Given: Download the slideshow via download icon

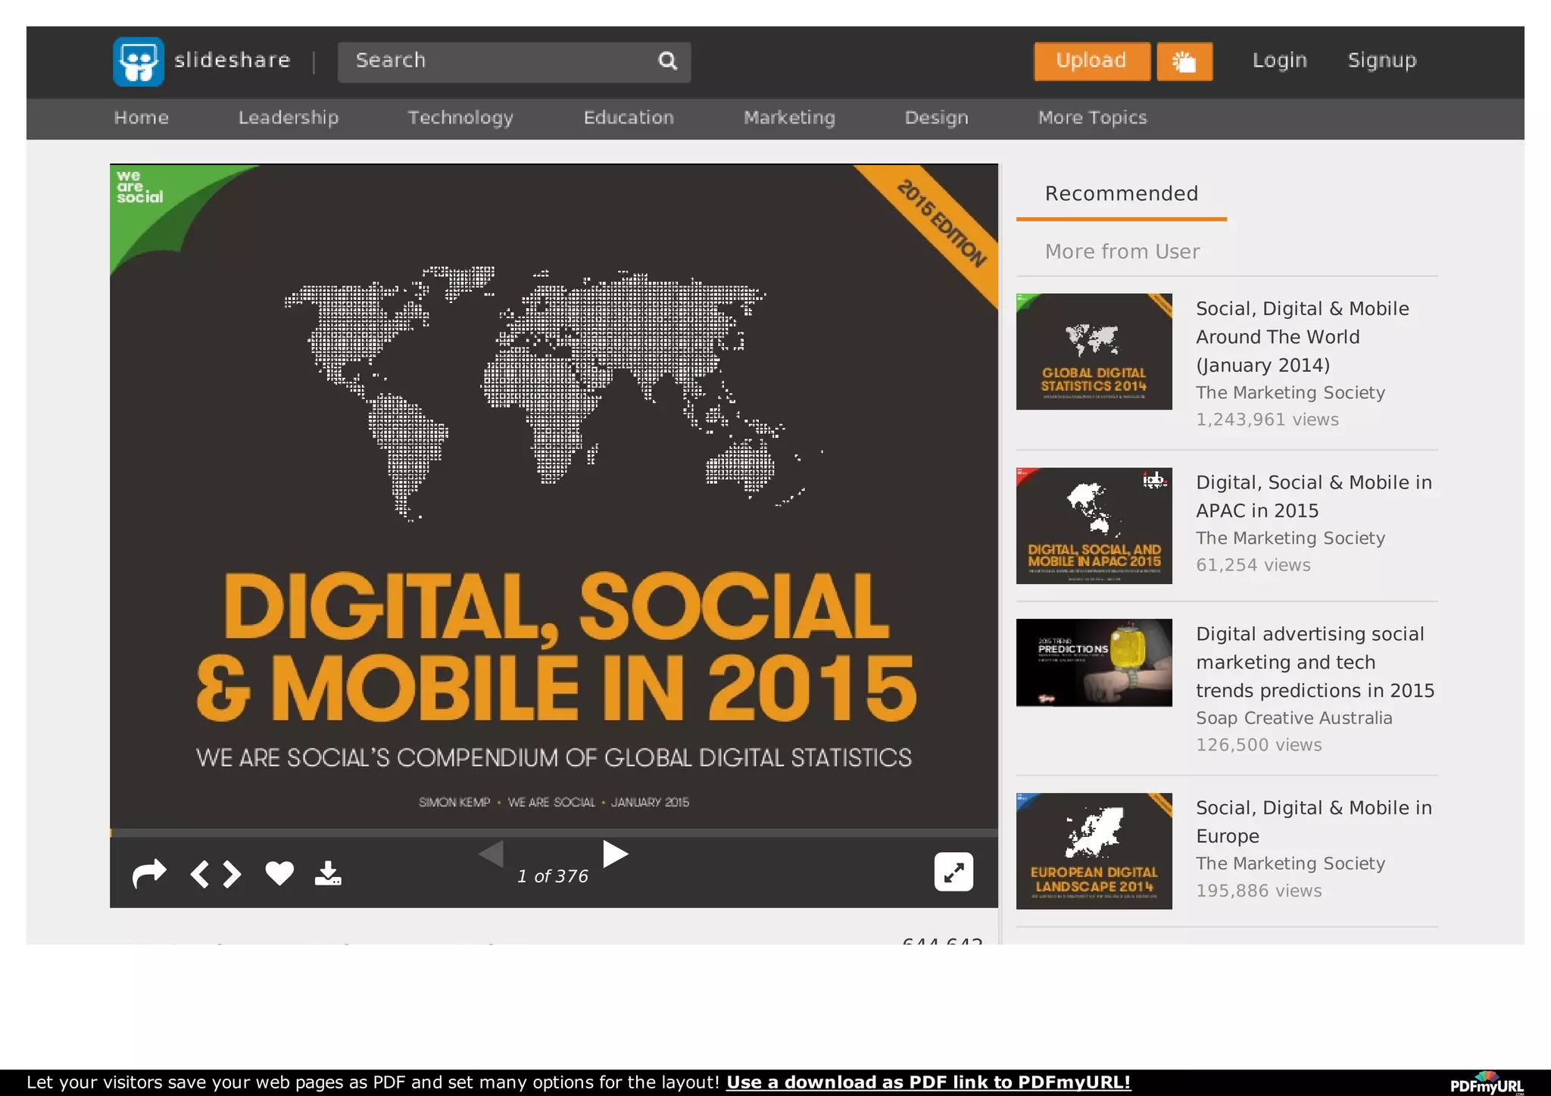Looking at the screenshot, I should coord(328,873).
